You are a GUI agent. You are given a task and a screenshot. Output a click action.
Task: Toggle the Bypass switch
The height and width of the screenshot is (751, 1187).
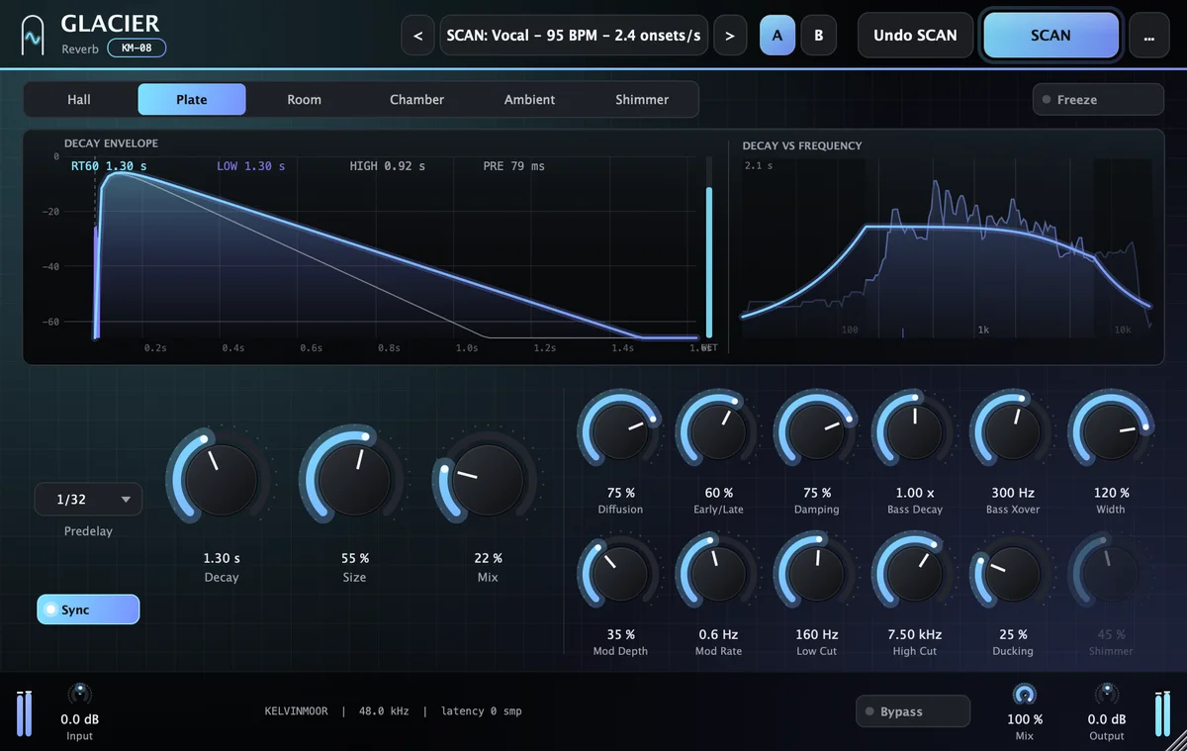point(913,711)
